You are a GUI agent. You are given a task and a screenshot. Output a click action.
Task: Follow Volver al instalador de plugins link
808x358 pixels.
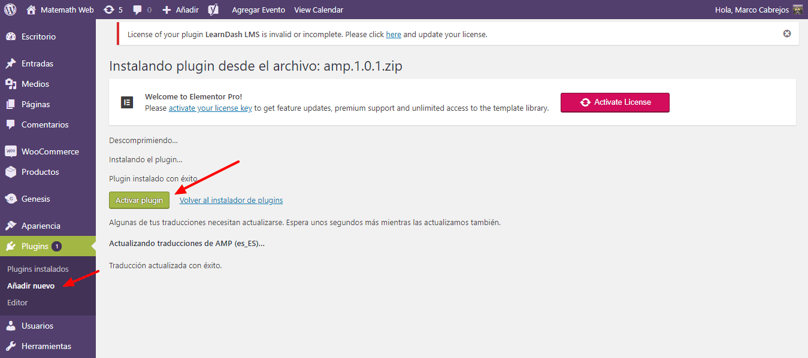click(231, 200)
